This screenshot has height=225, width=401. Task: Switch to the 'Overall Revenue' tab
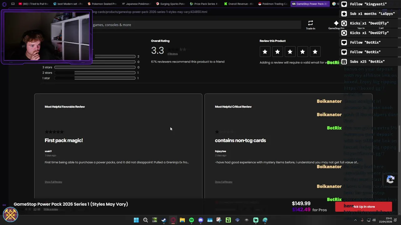[x=239, y=4]
